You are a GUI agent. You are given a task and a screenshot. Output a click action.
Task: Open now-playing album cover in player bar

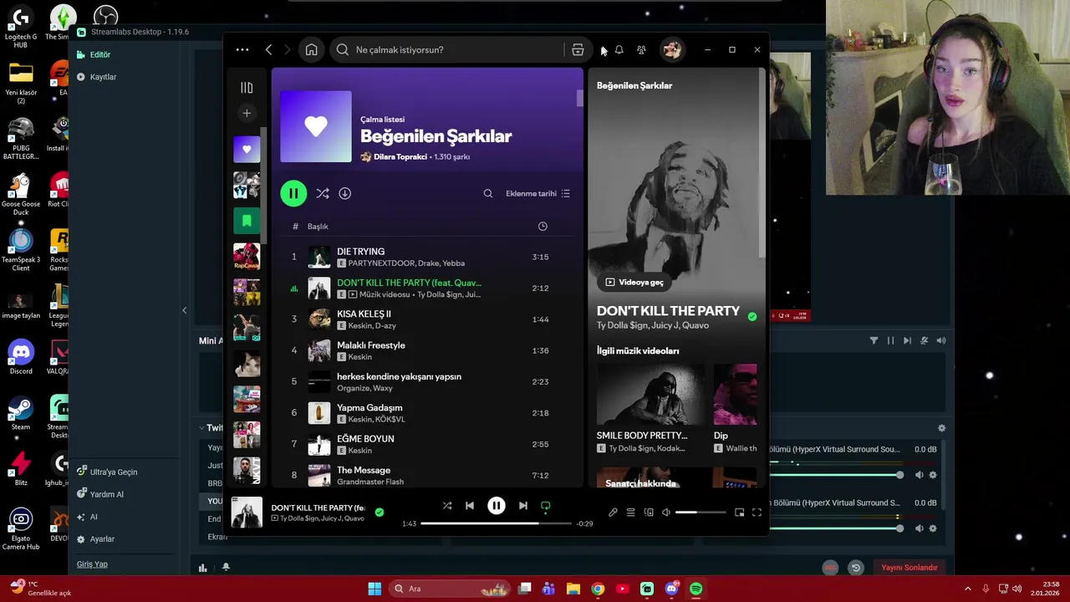point(247,512)
